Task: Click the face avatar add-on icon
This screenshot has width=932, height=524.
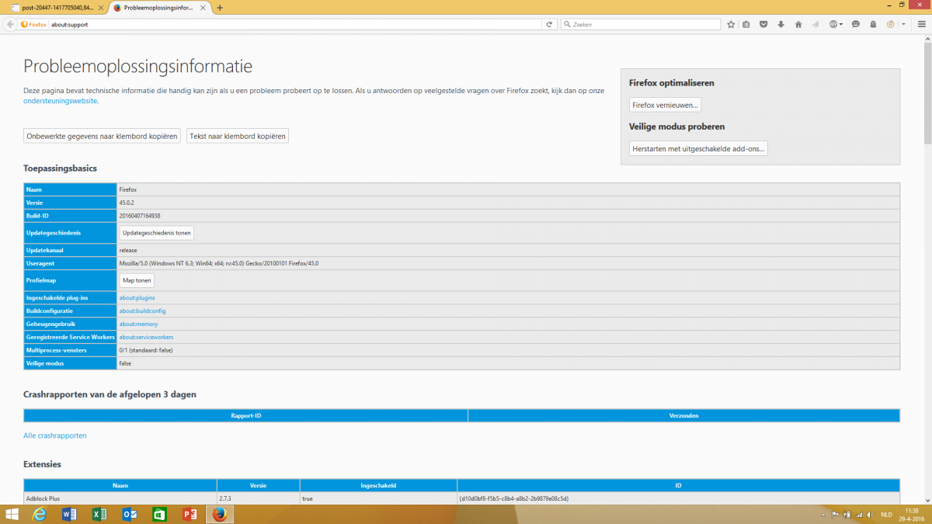Action: click(x=892, y=24)
